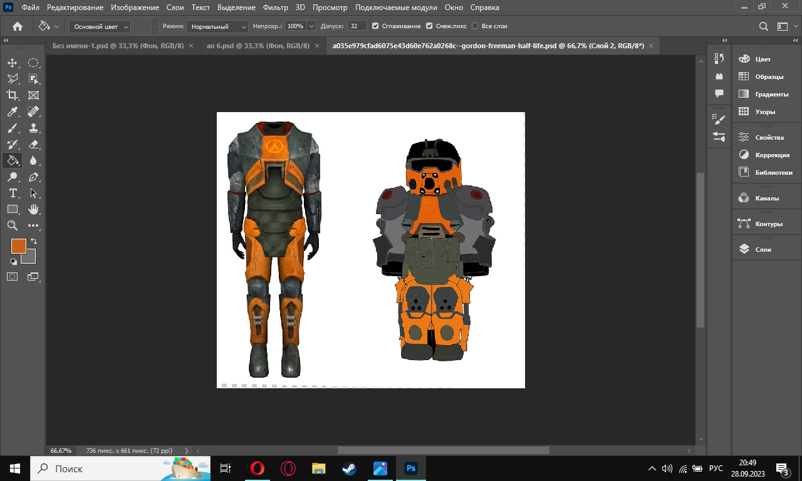802x481 pixels.
Task: Toggle the Смеж.пикс checkbox
Action: 429,26
